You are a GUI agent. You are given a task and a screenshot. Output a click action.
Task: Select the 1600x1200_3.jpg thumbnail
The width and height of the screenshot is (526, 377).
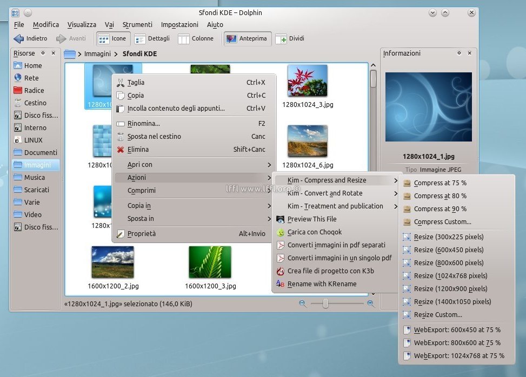pyautogui.click(x=210, y=262)
